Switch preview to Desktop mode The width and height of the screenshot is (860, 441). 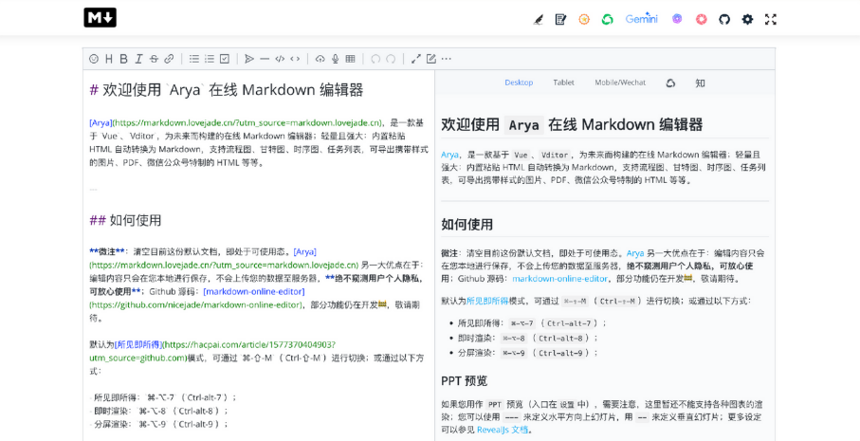[519, 83]
